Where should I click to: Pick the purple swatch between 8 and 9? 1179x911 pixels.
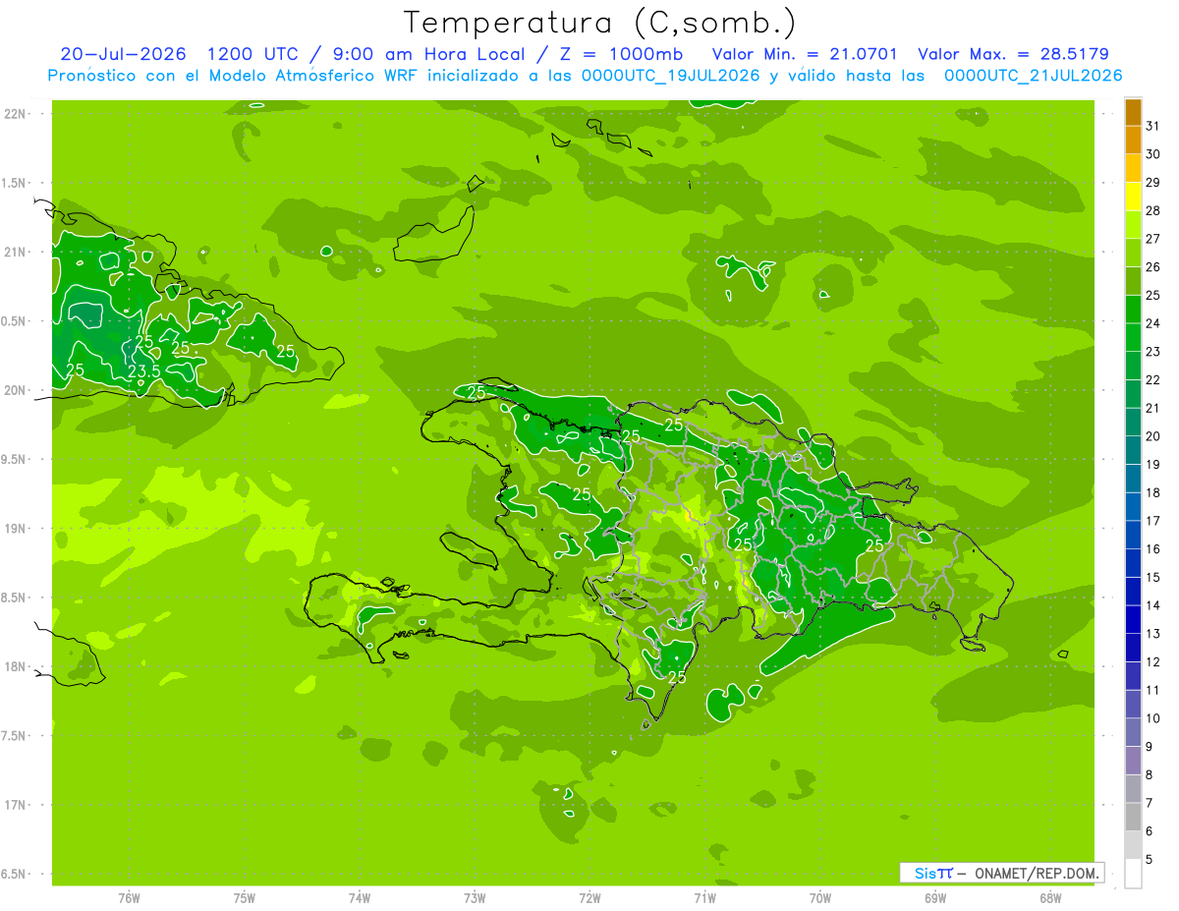pyautogui.click(x=1133, y=761)
